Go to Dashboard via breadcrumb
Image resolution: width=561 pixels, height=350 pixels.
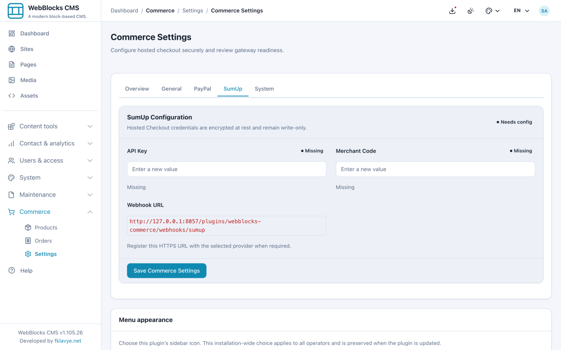click(124, 10)
